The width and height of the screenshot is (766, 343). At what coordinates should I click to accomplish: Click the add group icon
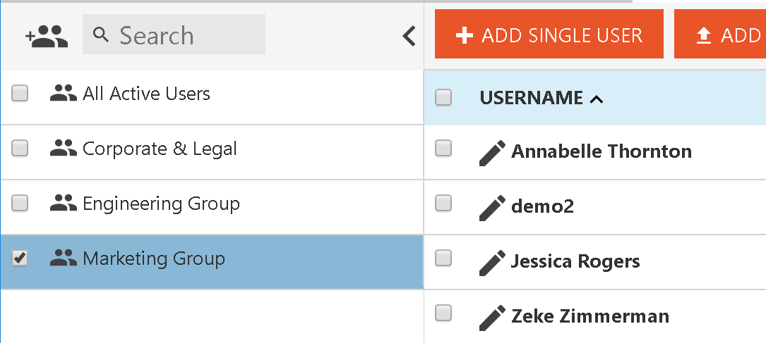47,36
